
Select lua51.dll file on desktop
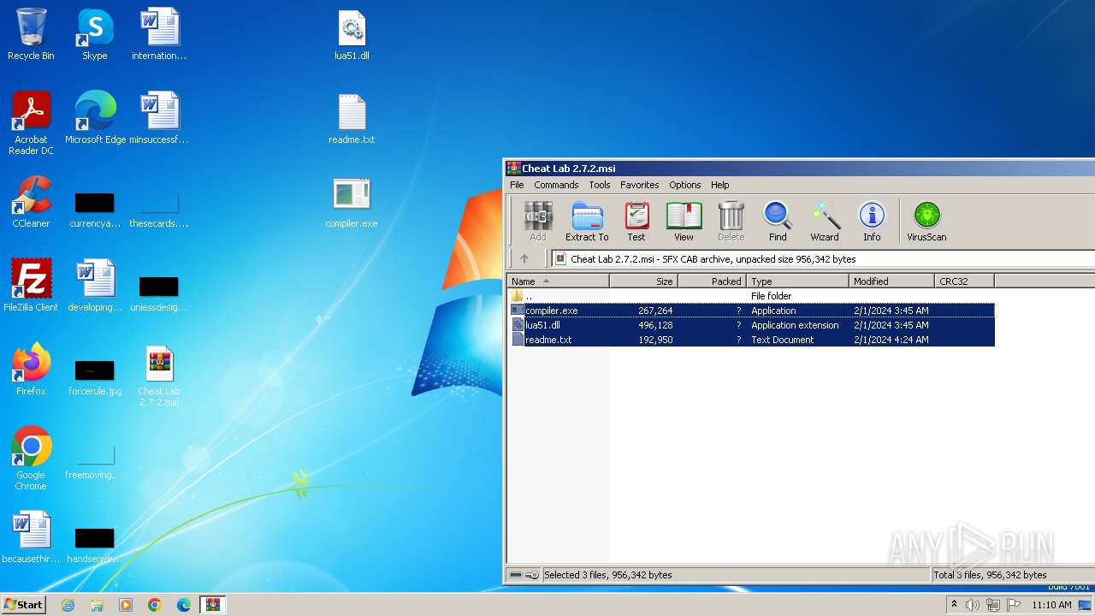click(352, 35)
